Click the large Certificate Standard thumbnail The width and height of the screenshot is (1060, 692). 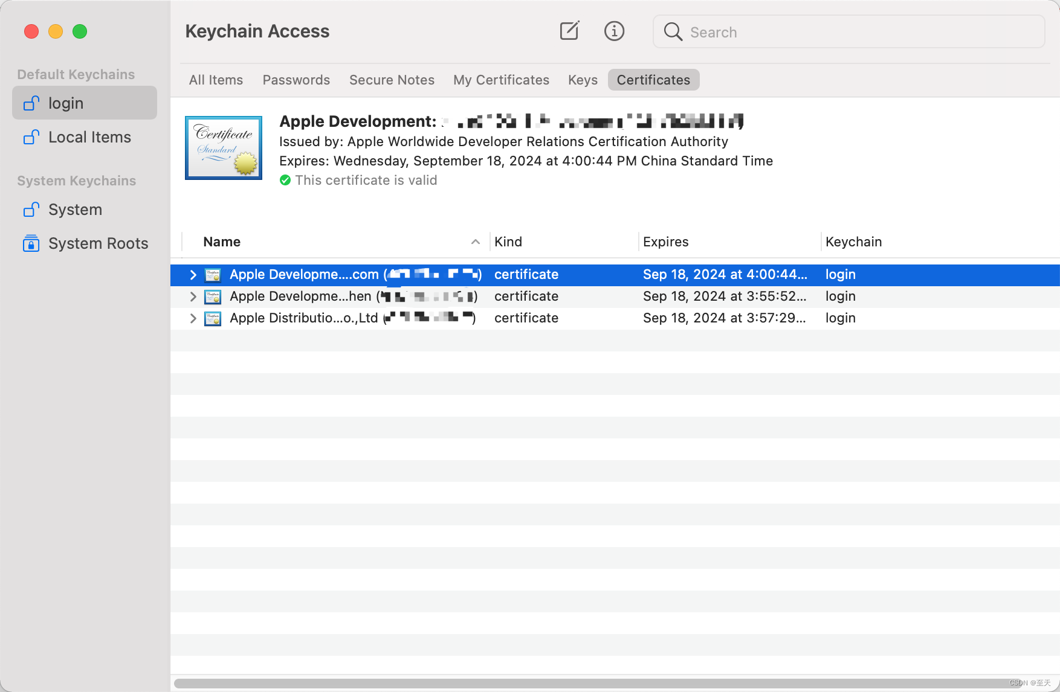(x=224, y=148)
